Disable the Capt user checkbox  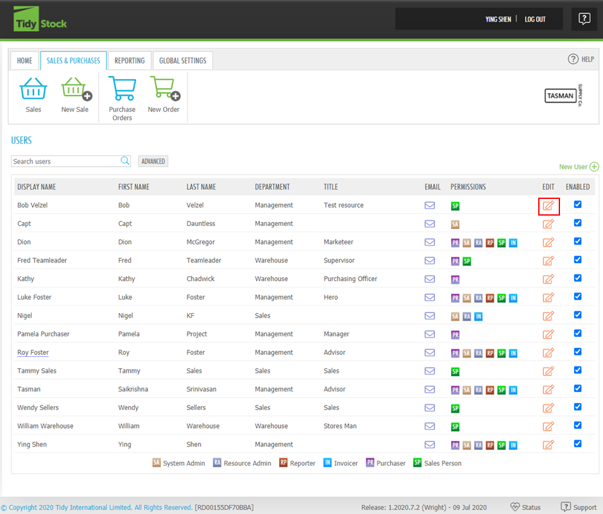[578, 223]
